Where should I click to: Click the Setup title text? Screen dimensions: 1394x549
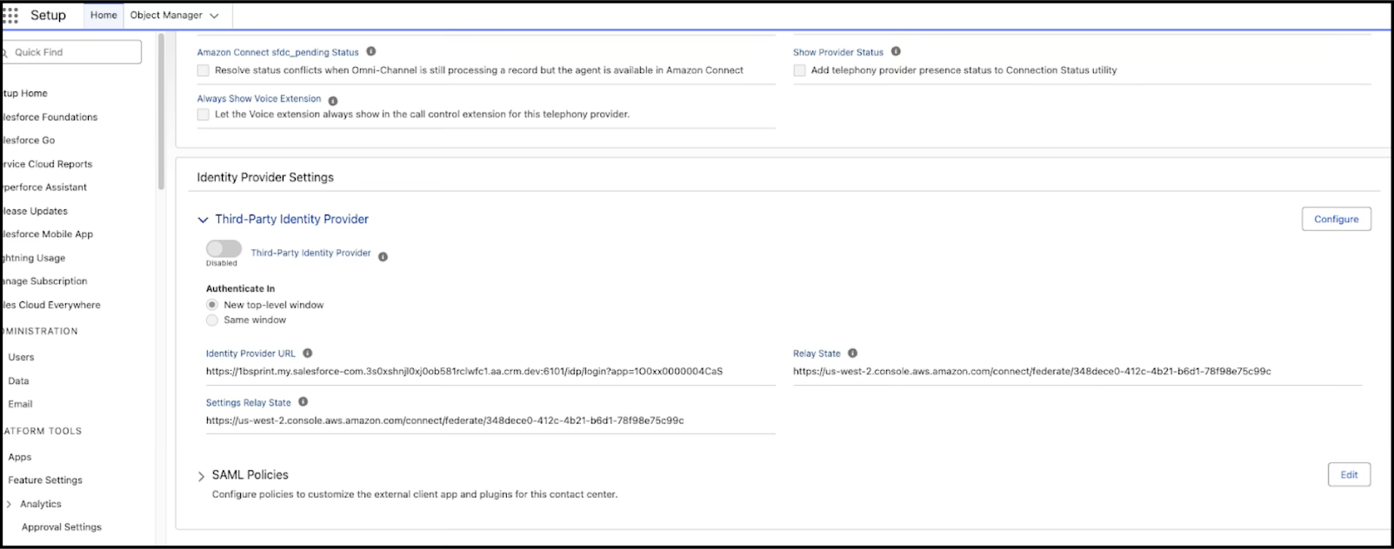point(48,15)
